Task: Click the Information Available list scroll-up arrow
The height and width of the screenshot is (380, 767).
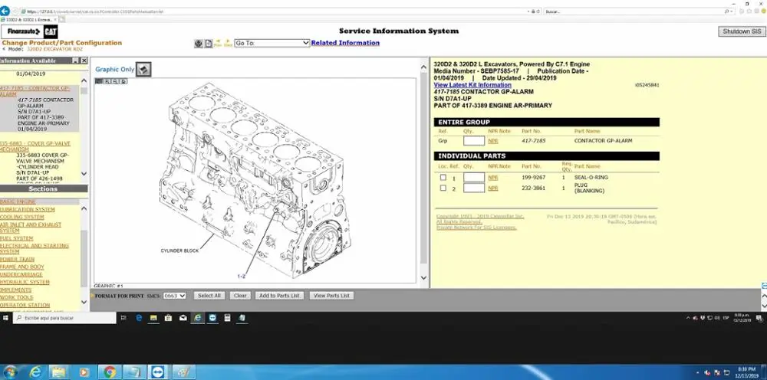Action: 84,80
